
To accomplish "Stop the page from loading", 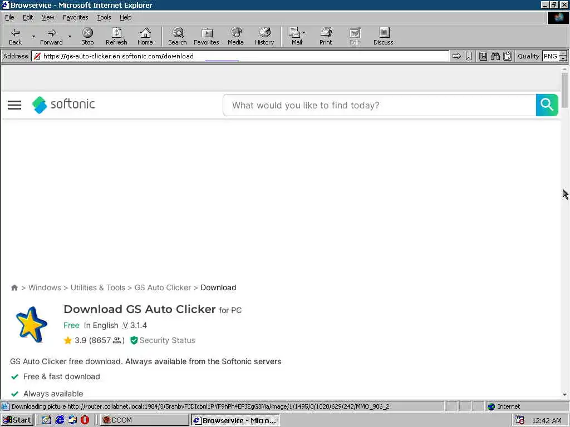I will 87,36.
